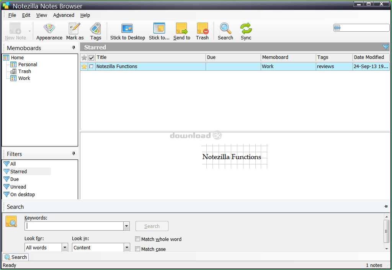The image size is (392, 270).
Task: Click the Mark as toolbar icon
Action: pos(75,31)
